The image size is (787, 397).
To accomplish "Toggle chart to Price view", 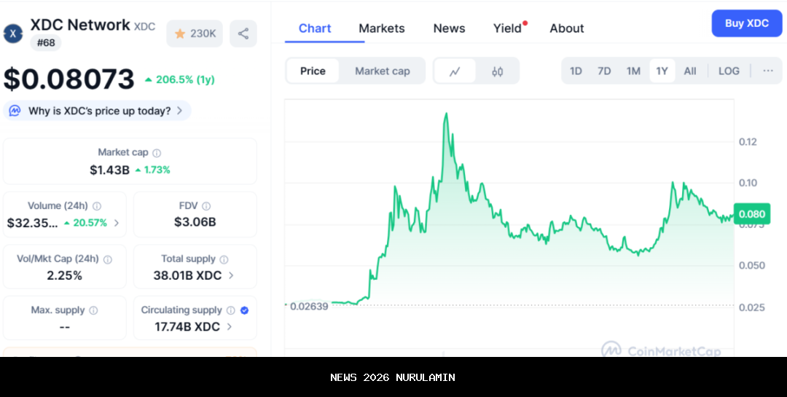I will click(313, 71).
